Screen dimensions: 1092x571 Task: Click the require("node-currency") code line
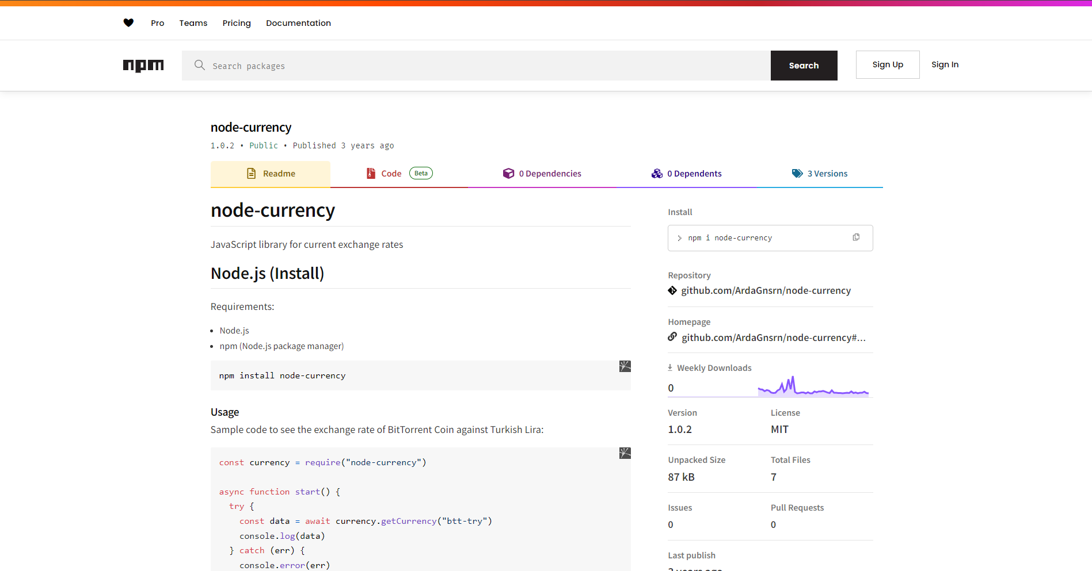point(323,462)
